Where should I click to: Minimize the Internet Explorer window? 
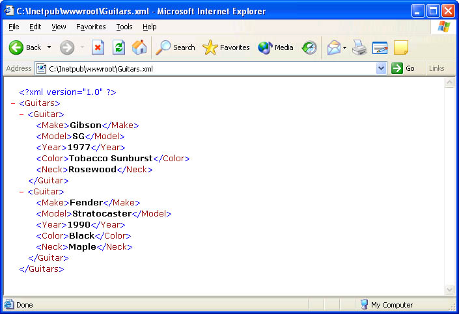(x=418, y=11)
